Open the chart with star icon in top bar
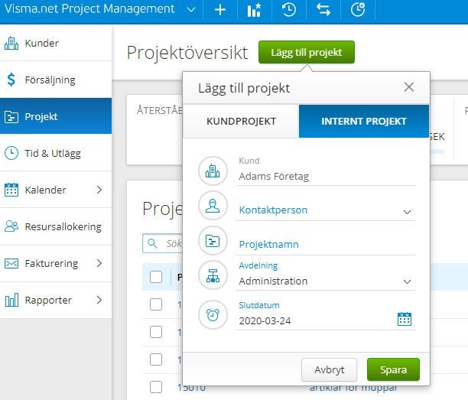The image size is (468, 400). tap(254, 10)
